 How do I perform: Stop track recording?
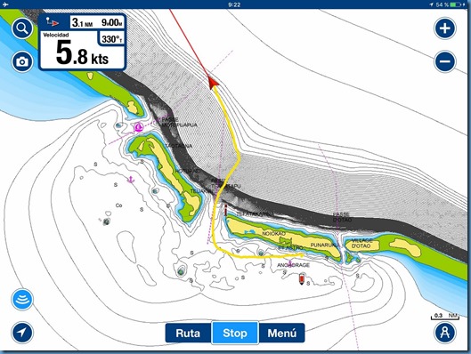click(x=235, y=333)
